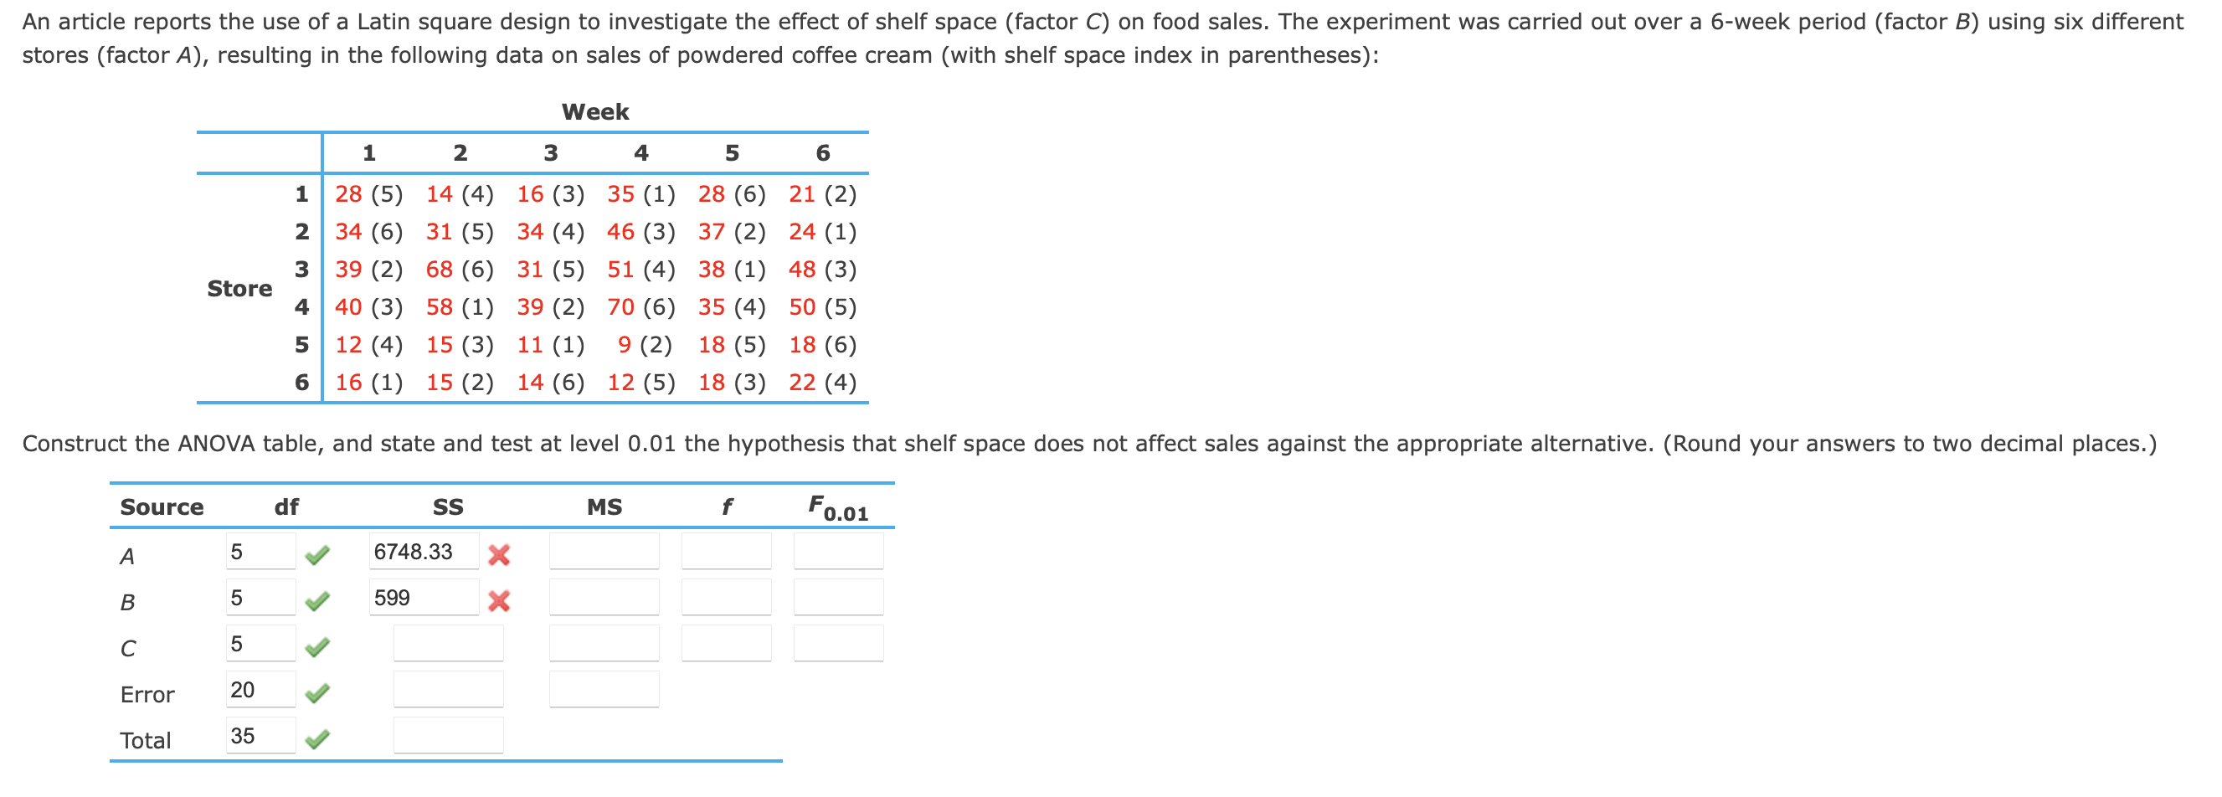The width and height of the screenshot is (2222, 797).
Task: Click the green checkmark beside row B df
Action: (317, 597)
